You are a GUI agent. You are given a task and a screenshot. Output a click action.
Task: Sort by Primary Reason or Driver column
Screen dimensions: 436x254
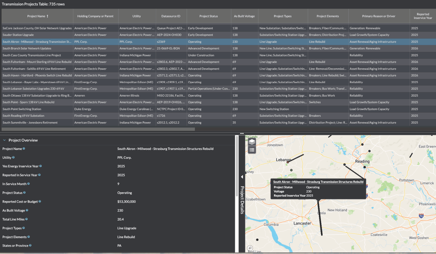click(x=379, y=16)
